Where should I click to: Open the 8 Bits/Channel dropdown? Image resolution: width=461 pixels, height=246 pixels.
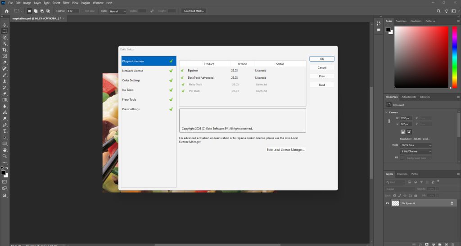[416, 152]
